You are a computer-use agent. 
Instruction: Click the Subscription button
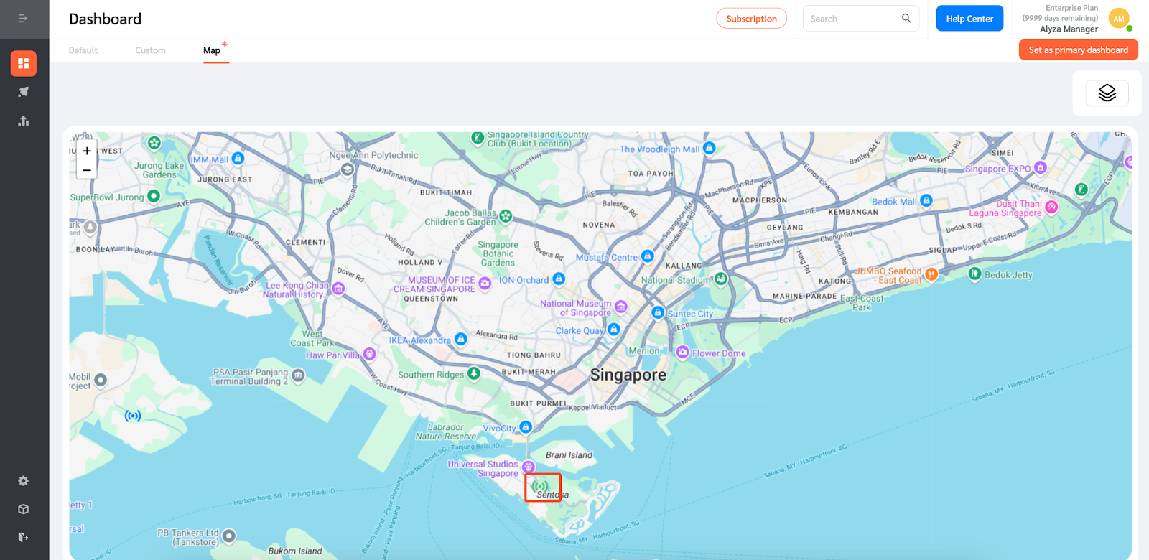[x=751, y=19]
